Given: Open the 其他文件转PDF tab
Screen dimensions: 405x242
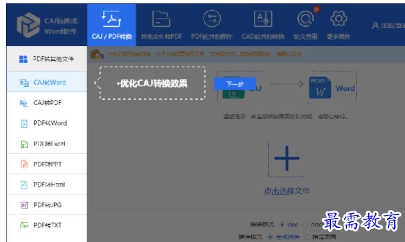Looking at the screenshot, I should (161, 25).
